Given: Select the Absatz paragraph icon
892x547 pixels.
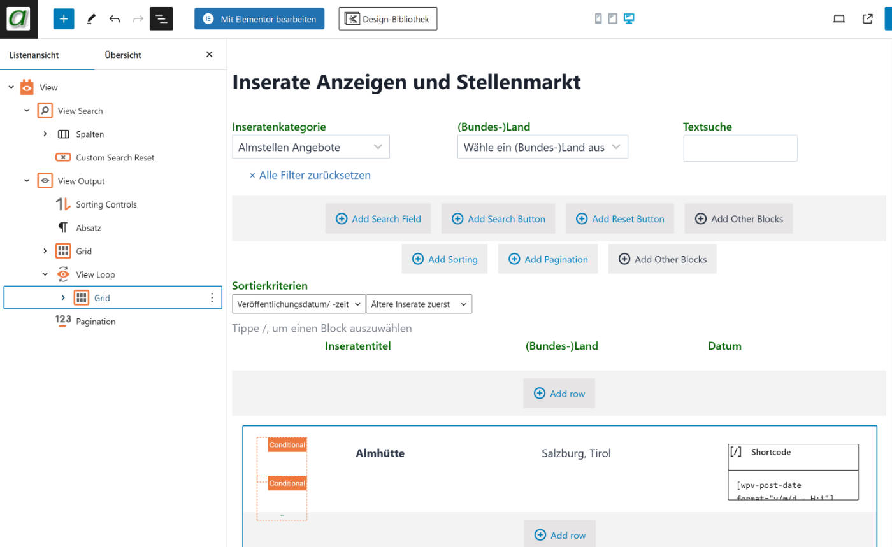Looking at the screenshot, I should tap(63, 227).
